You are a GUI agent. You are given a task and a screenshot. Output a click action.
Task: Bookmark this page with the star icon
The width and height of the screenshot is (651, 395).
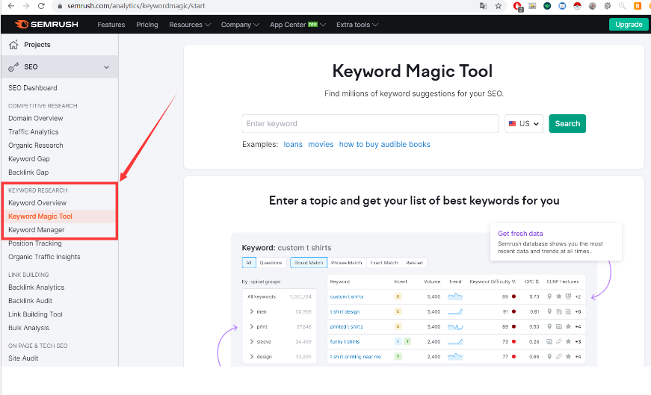[499, 6]
